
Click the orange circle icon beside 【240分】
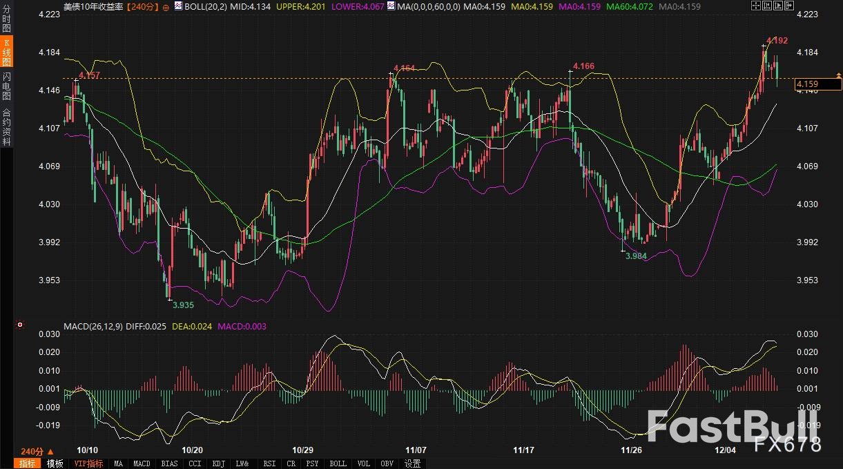click(x=165, y=7)
